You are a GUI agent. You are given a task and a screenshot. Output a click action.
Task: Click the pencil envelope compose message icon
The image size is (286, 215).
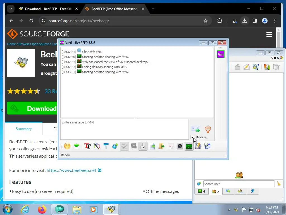[x=246, y=67]
